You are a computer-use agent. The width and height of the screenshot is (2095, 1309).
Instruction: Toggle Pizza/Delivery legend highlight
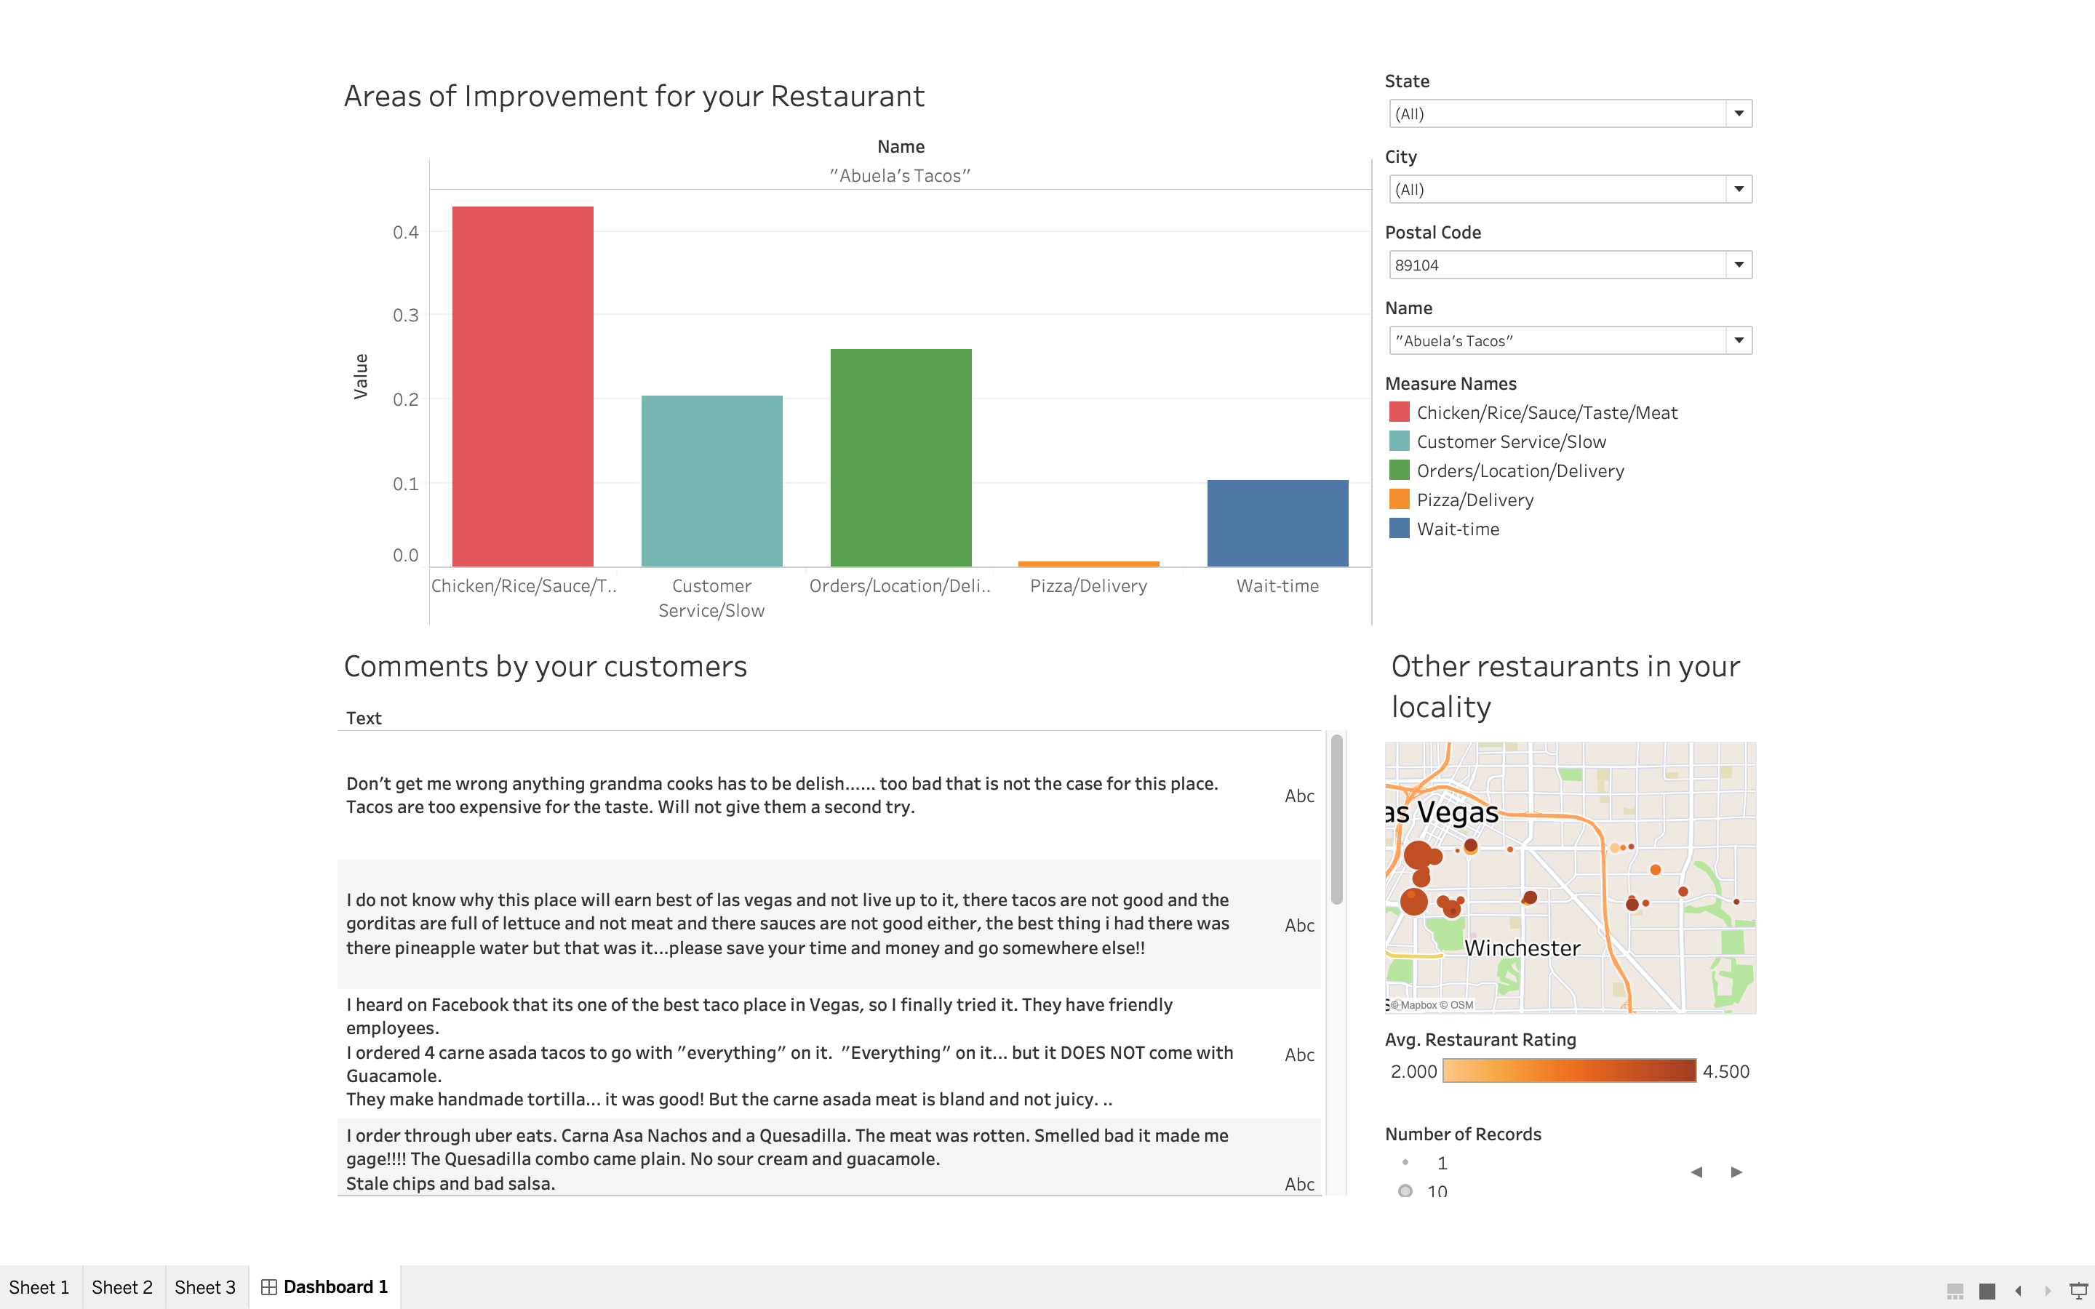pos(1475,500)
